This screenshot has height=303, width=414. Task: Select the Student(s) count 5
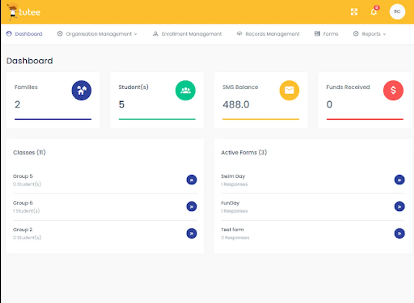(x=122, y=104)
